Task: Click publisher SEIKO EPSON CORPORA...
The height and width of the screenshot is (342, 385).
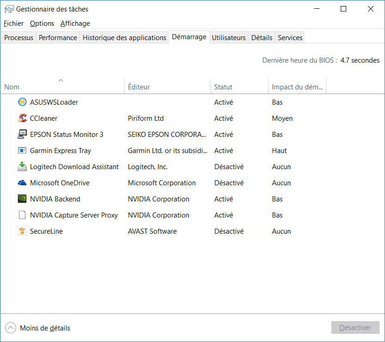Action: pyautogui.click(x=167, y=135)
